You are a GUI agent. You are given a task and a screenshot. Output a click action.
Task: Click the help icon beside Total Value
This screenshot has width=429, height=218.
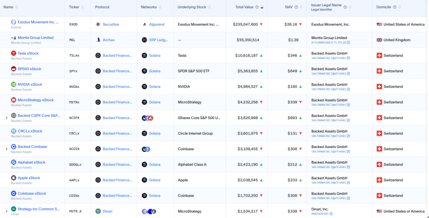point(257,7)
